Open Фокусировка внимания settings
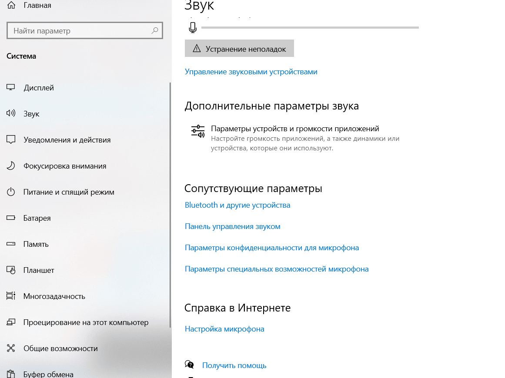The height and width of the screenshot is (378, 505). (65, 166)
